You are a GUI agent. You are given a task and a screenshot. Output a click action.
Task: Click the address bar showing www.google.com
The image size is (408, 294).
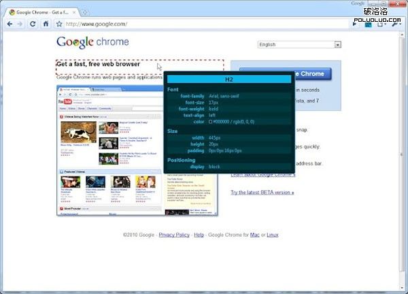(x=205, y=24)
